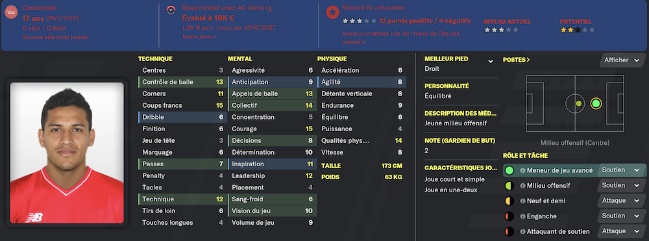Select the Coups francs attribute row

coord(182,106)
